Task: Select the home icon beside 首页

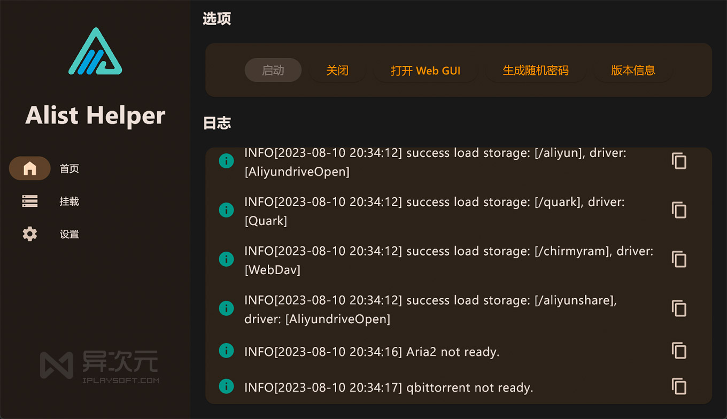Action: pyautogui.click(x=29, y=168)
